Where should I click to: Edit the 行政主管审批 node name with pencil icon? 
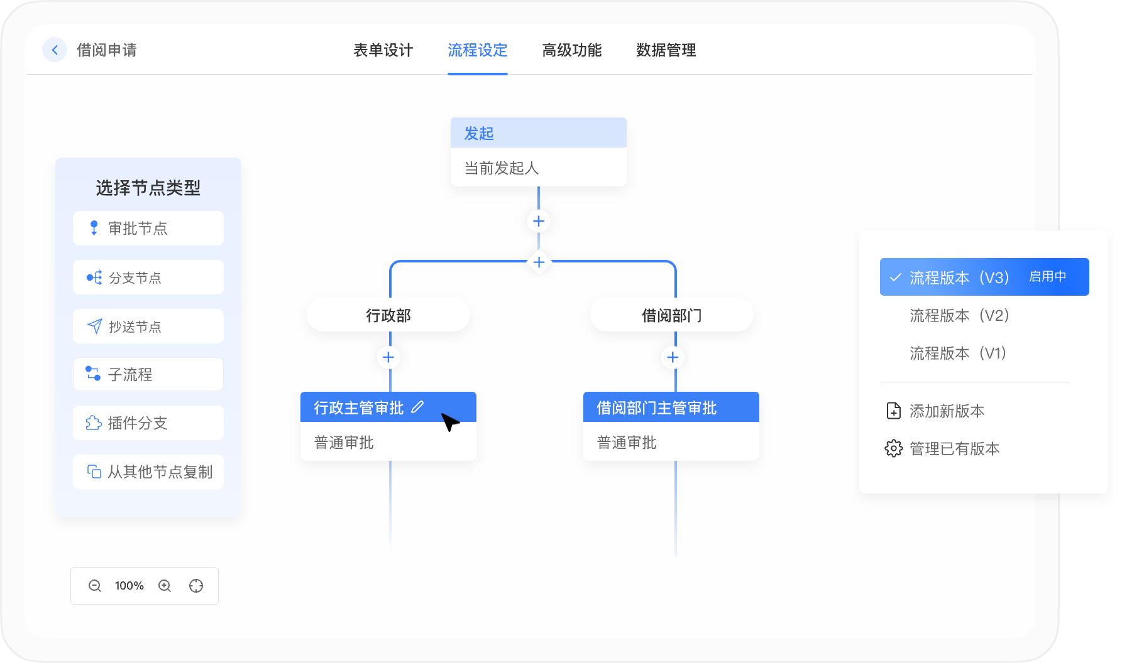417,407
